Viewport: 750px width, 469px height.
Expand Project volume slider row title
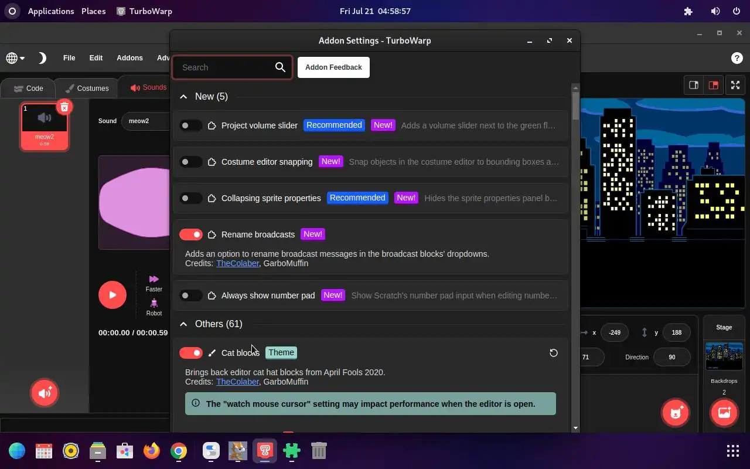pyautogui.click(x=260, y=125)
